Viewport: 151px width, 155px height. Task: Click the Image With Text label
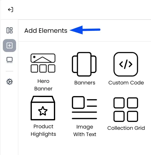click(85, 130)
